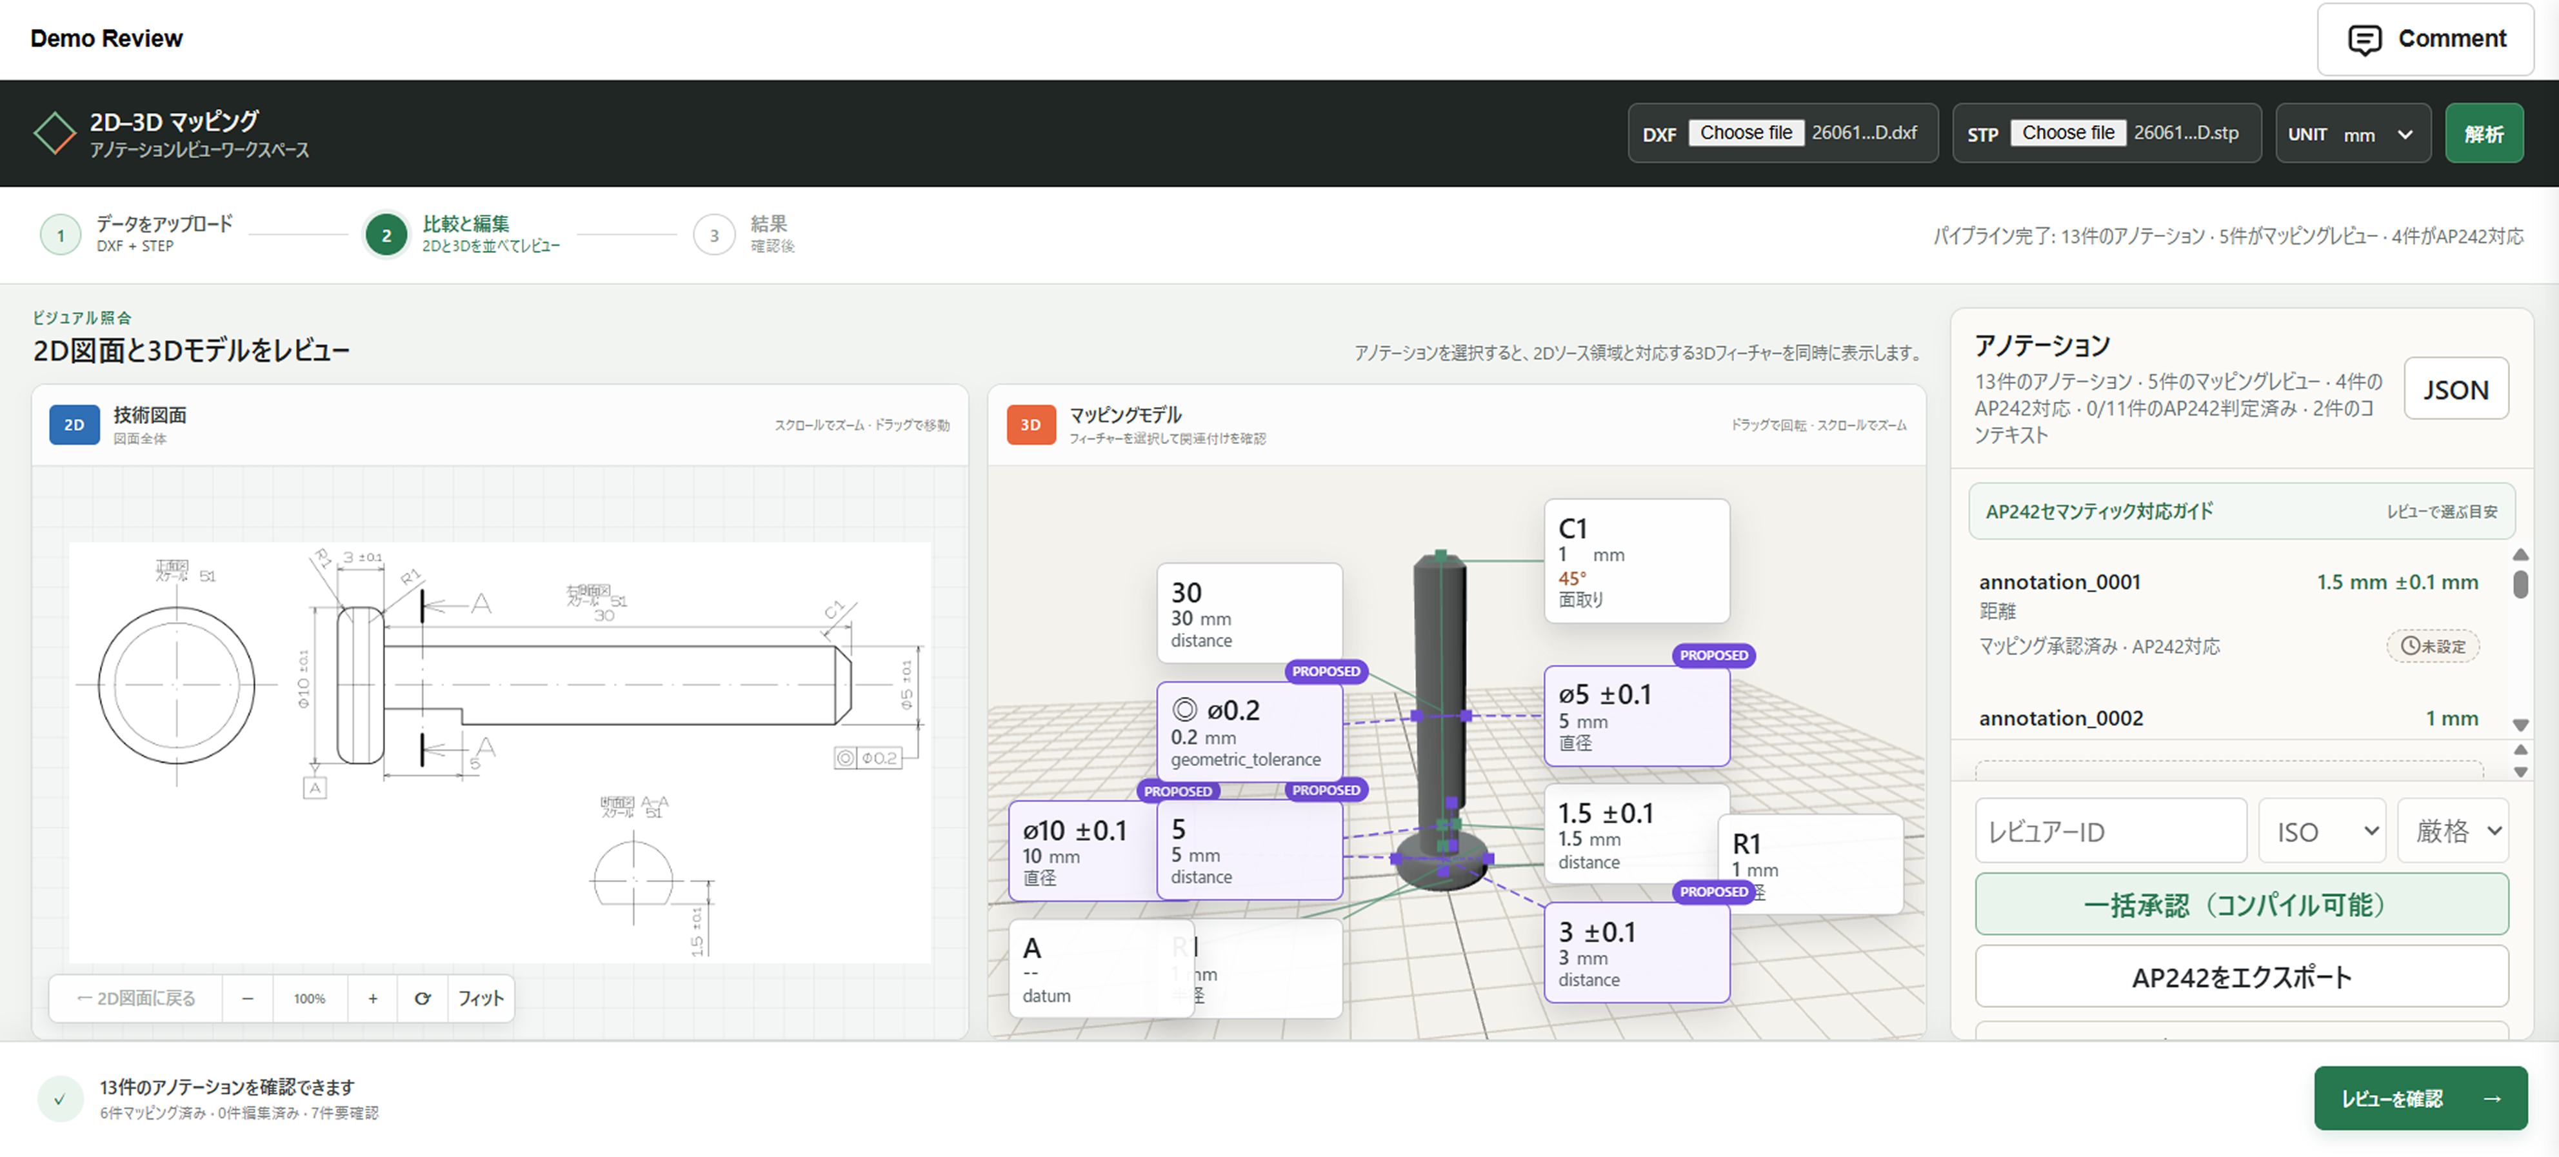Click the 3D pin model
The height and width of the screenshot is (1157, 2559).
coord(1442,721)
